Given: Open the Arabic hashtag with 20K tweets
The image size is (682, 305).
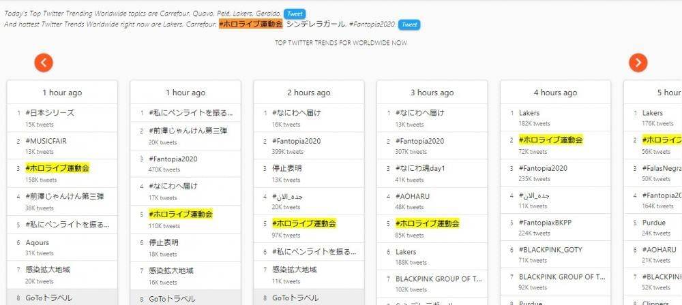Looking at the screenshot, I should (288, 196).
